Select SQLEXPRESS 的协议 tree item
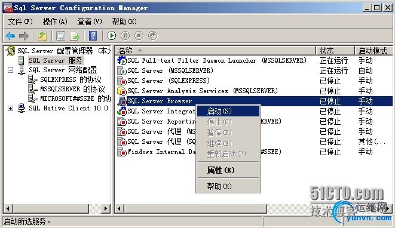The height and width of the screenshot is (228, 395). 71,80
